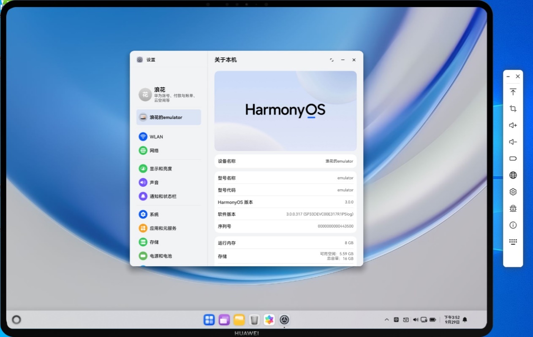Click the emulator volume up icon
The height and width of the screenshot is (337, 533).
tap(513, 125)
